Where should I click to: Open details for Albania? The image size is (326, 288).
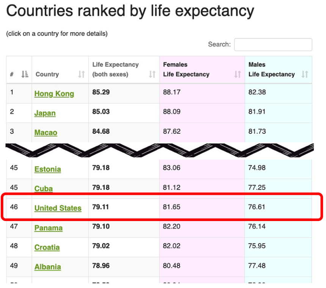48,266
